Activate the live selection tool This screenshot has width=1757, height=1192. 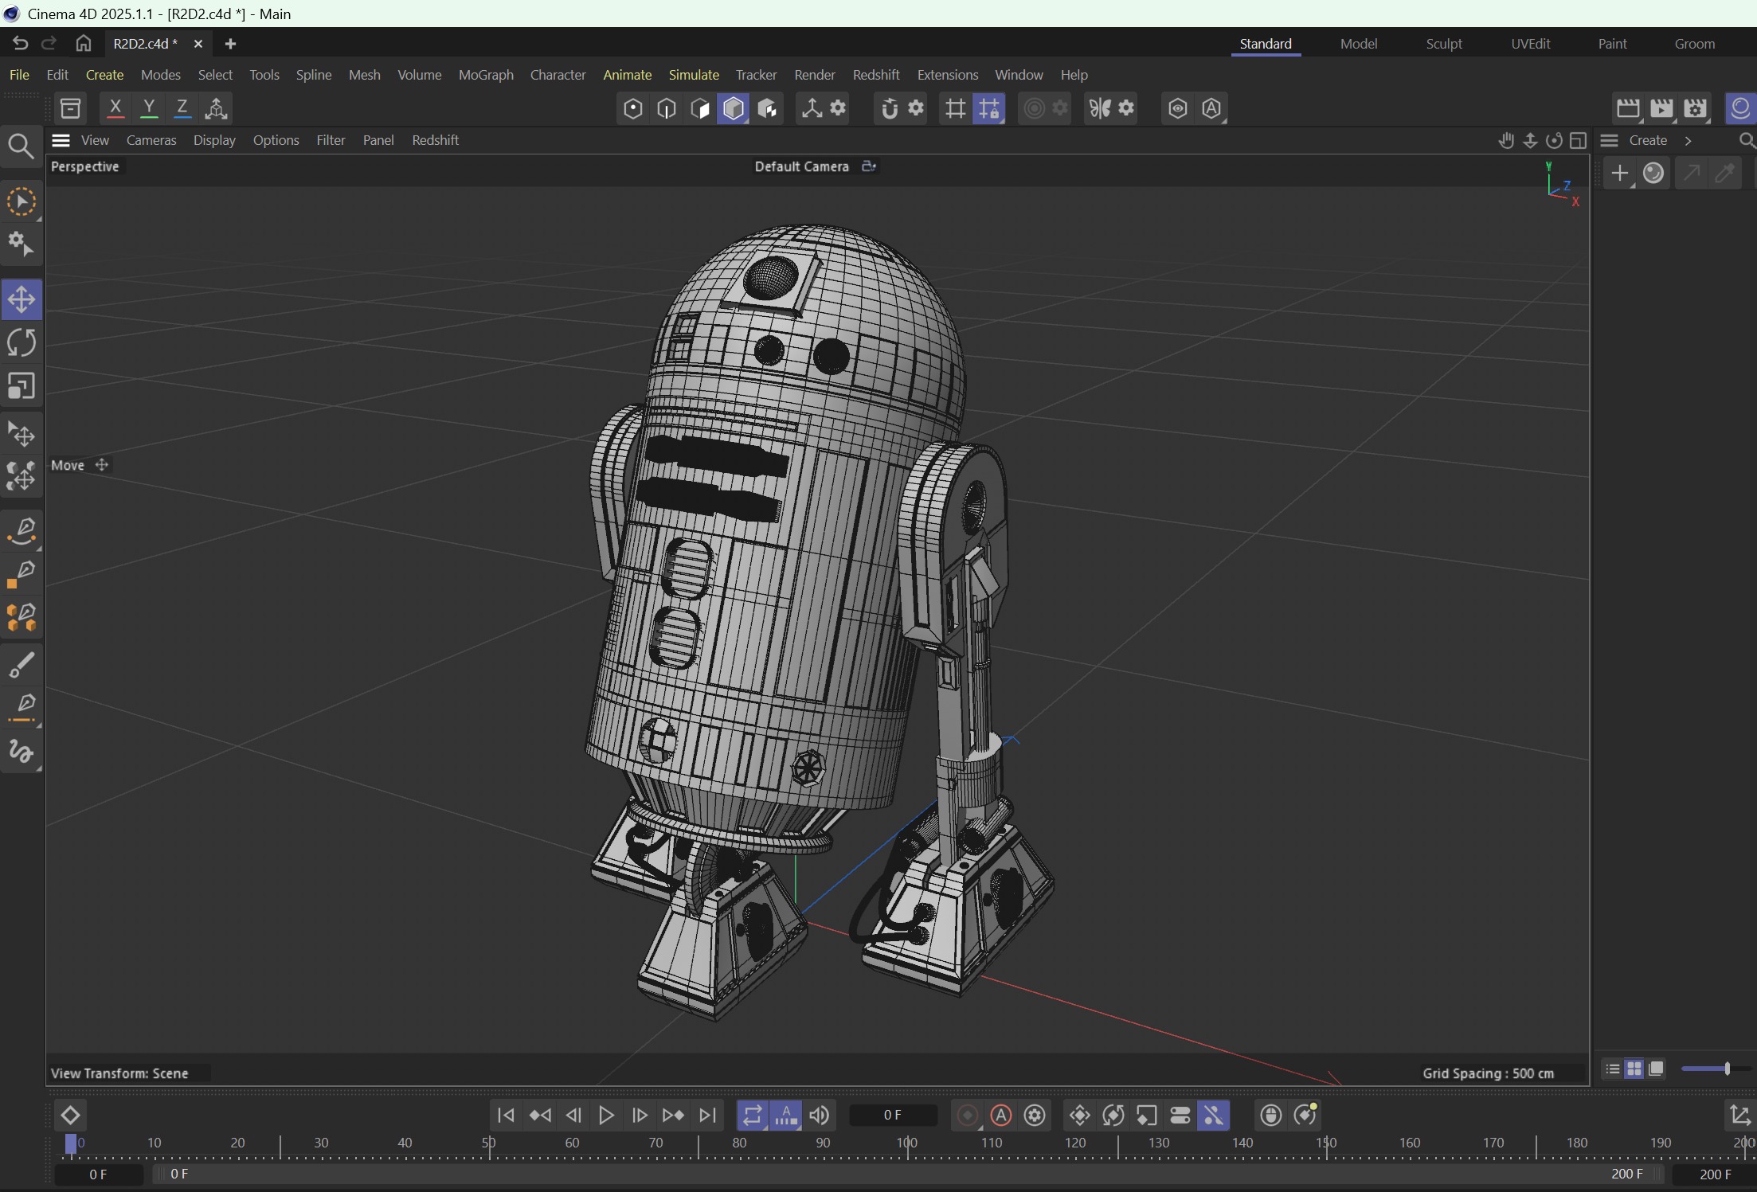(x=22, y=202)
